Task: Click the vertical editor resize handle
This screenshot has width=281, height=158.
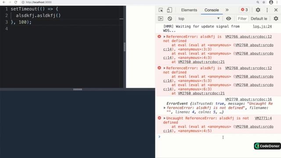Action: (x=125, y=47)
